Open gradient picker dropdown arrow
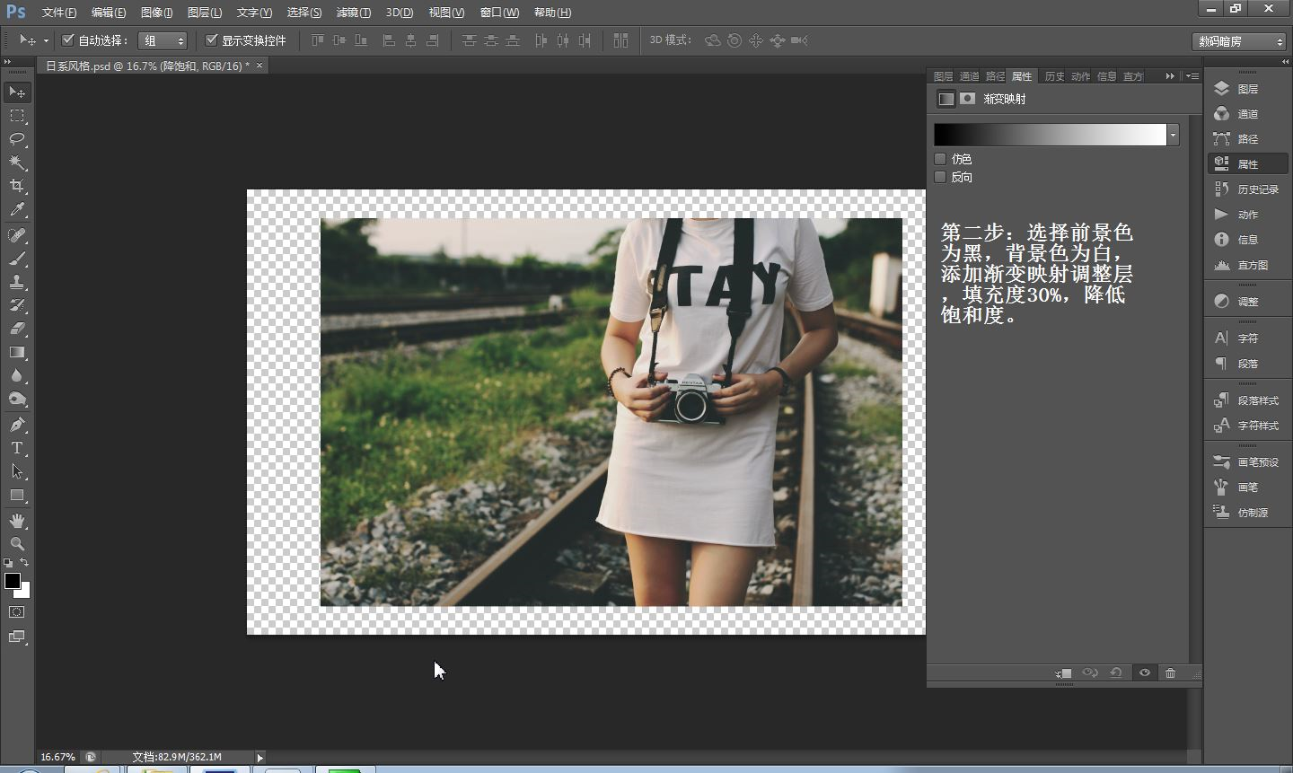The width and height of the screenshot is (1293, 773). click(1173, 135)
